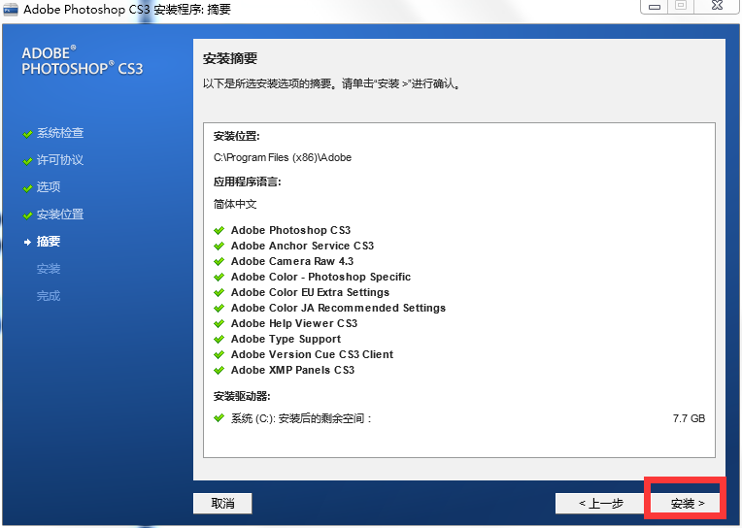Click green checkmark beside Adobe Camera Raw 4.3
742x528 pixels.
219,262
